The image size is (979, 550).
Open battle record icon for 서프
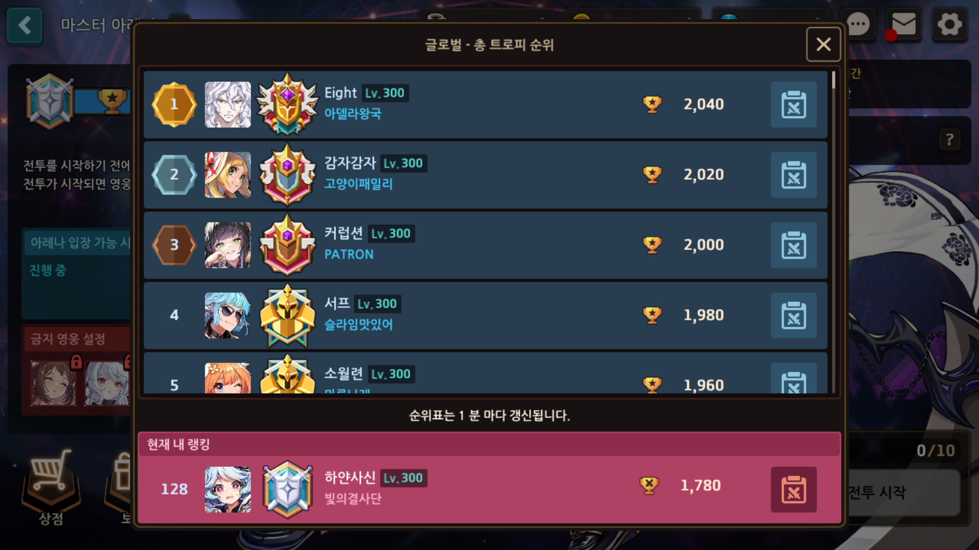click(x=794, y=315)
